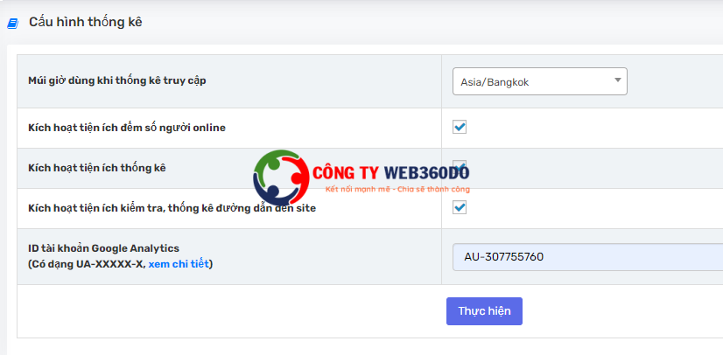Click the Kích hoạt tiện ích thống kê label
723x355 pixels.
point(97,168)
